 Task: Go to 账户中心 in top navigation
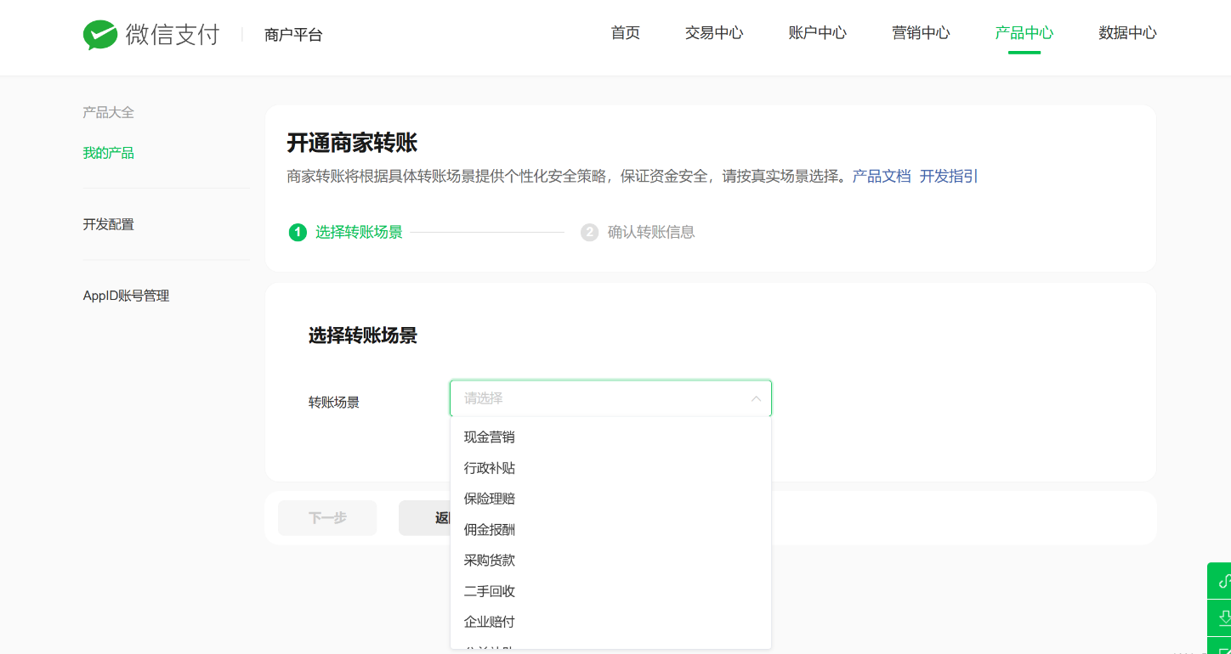point(818,33)
